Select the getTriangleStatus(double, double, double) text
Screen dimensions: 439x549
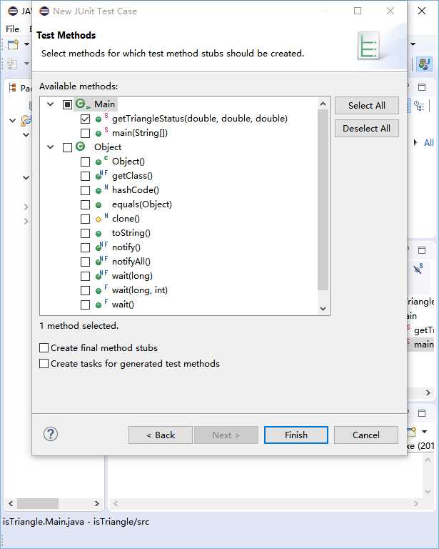pyautogui.click(x=200, y=119)
